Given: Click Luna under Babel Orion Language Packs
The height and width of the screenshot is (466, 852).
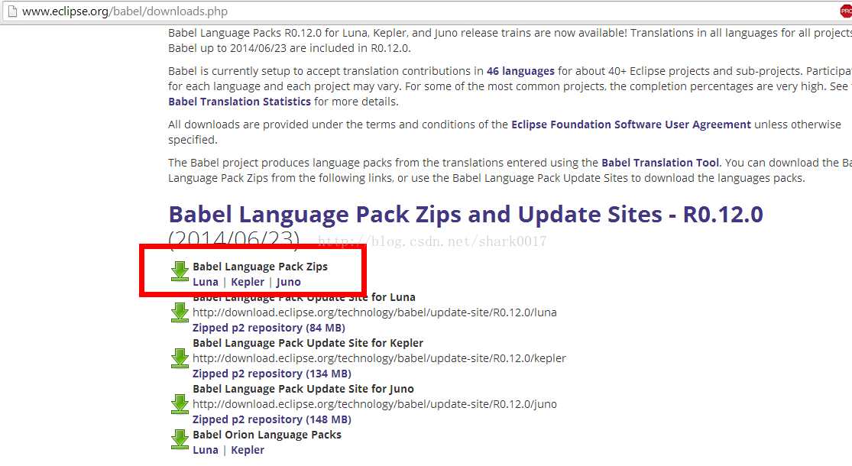Looking at the screenshot, I should point(206,450).
